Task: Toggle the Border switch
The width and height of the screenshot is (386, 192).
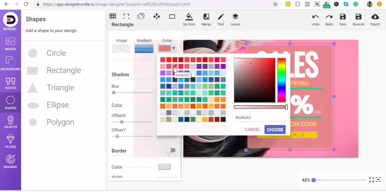Action: tap(171, 150)
